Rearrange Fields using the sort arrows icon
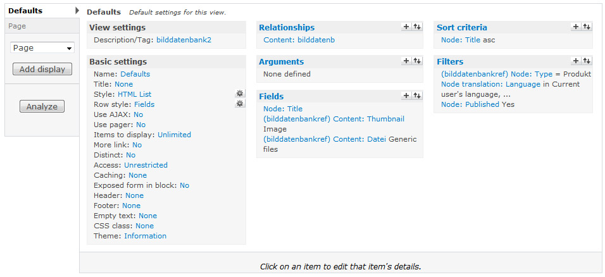Viewport: 605px width, 277px height. 417,95
